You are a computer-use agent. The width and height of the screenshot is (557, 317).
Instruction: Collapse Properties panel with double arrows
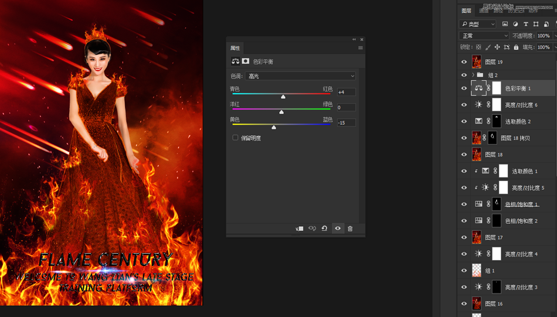pos(354,39)
